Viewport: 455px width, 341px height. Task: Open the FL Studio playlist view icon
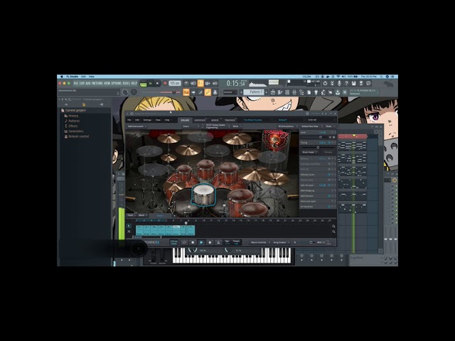(x=273, y=92)
